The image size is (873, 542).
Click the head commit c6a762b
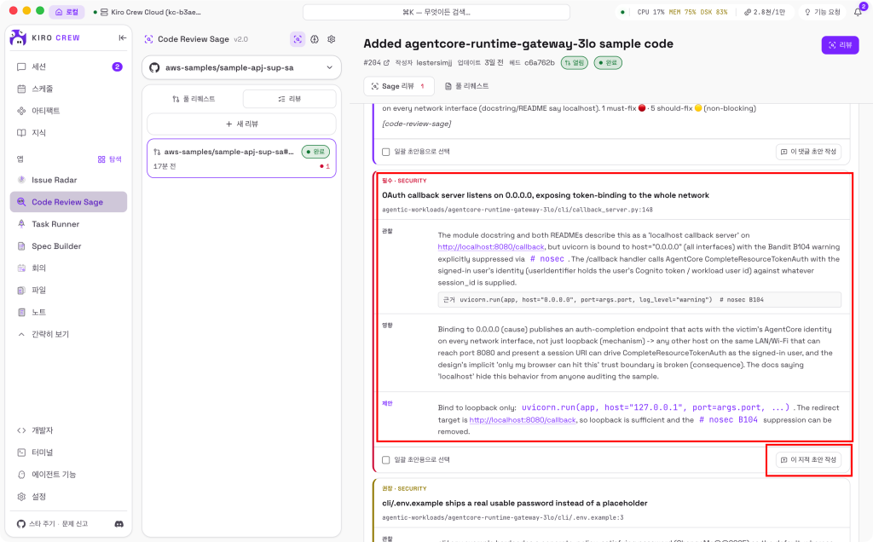point(539,63)
